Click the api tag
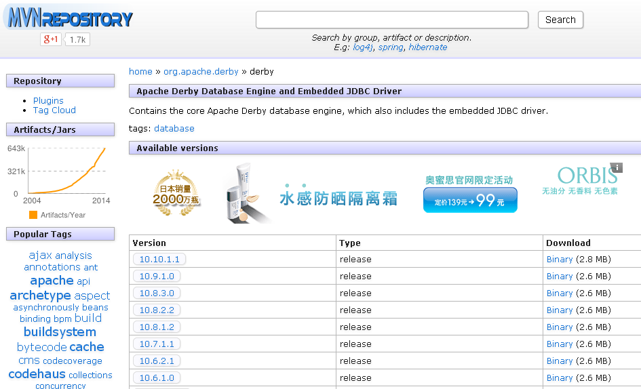Viewport: 641px width, 389px height. pyautogui.click(x=83, y=281)
